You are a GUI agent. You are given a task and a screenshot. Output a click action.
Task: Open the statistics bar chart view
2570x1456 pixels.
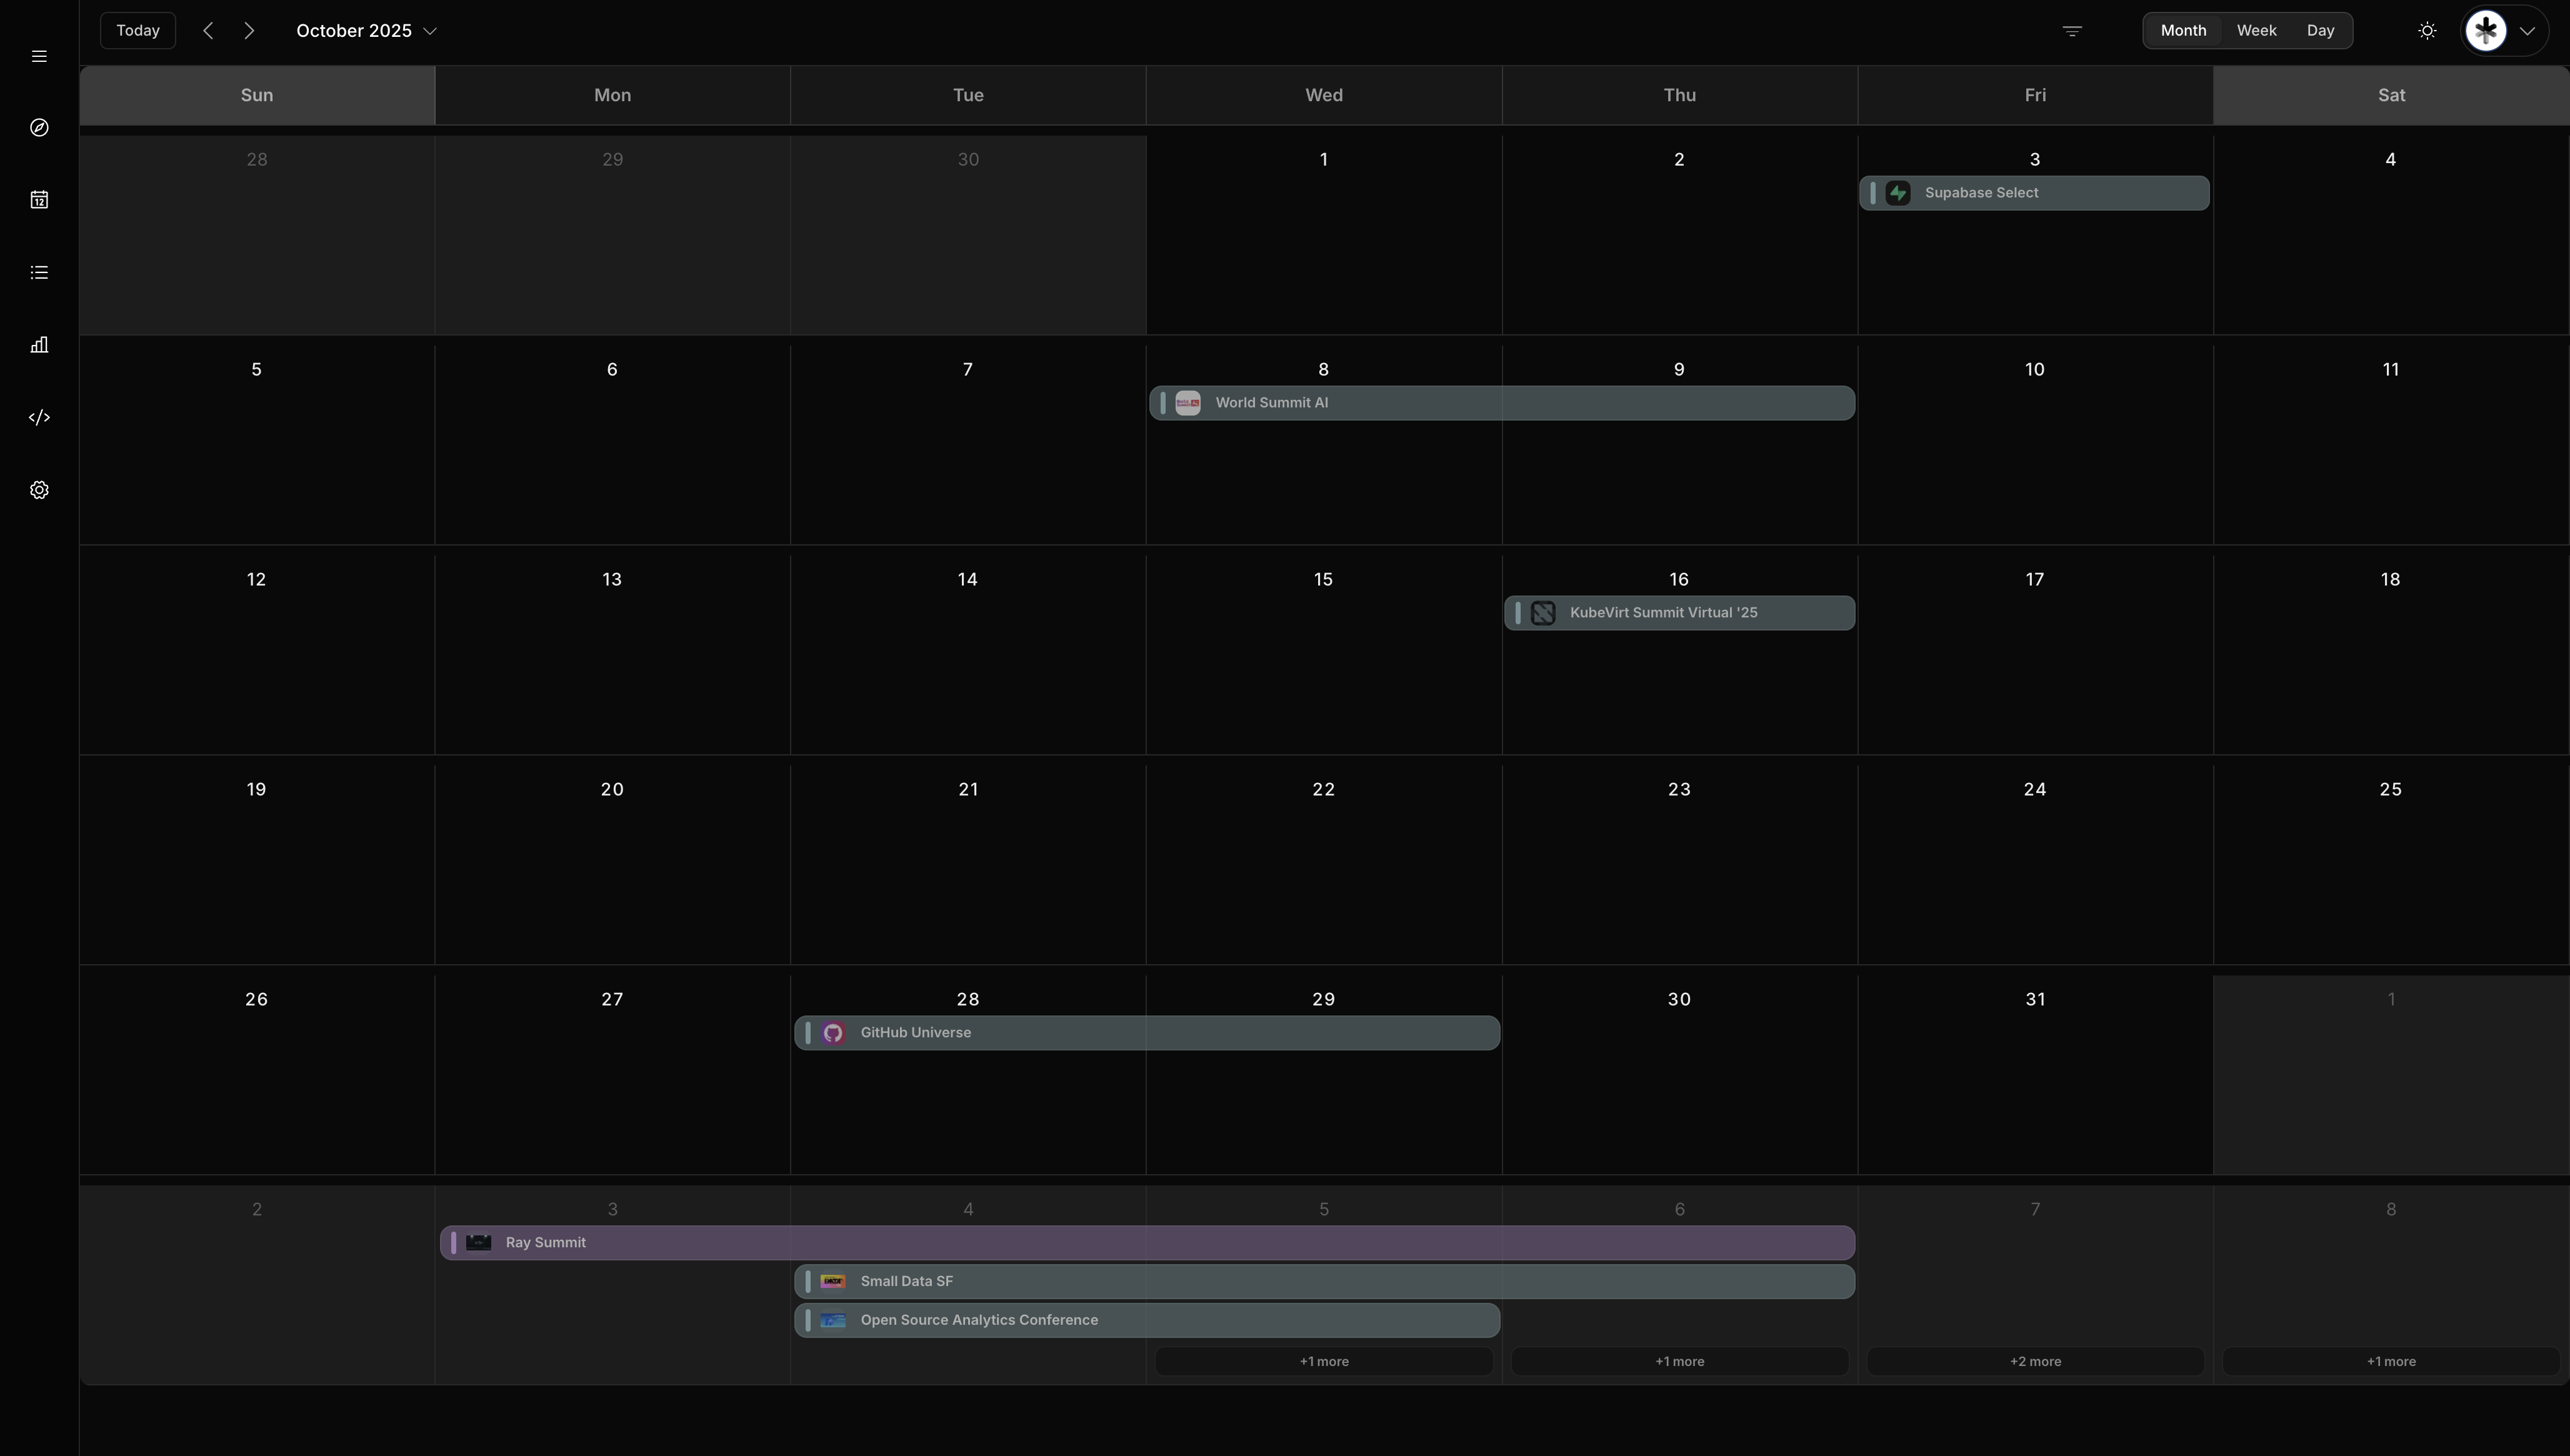pyautogui.click(x=39, y=345)
